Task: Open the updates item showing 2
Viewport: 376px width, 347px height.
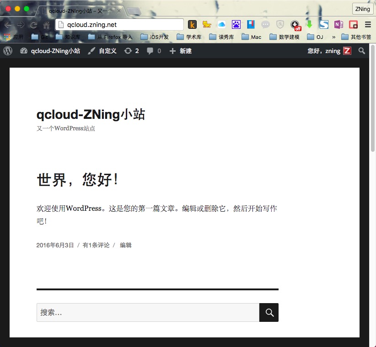Action: pos(131,51)
